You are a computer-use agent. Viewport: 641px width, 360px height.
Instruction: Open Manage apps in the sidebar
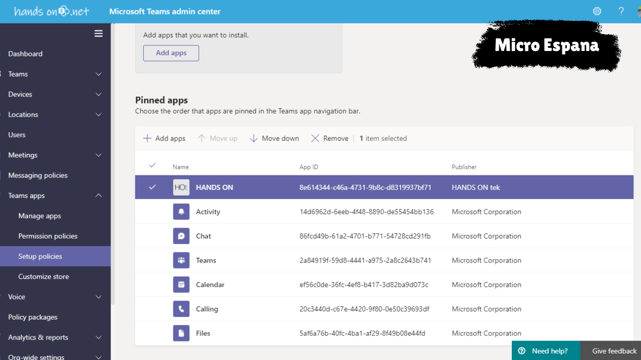click(x=40, y=216)
